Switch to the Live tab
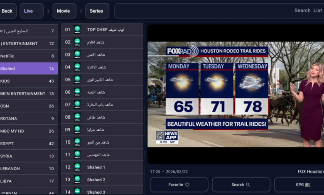The height and width of the screenshot is (195, 324). 31,11
